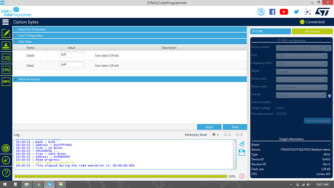
Task: Open the Memory & File editing pencil icon
Action: pyautogui.click(x=6, y=33)
